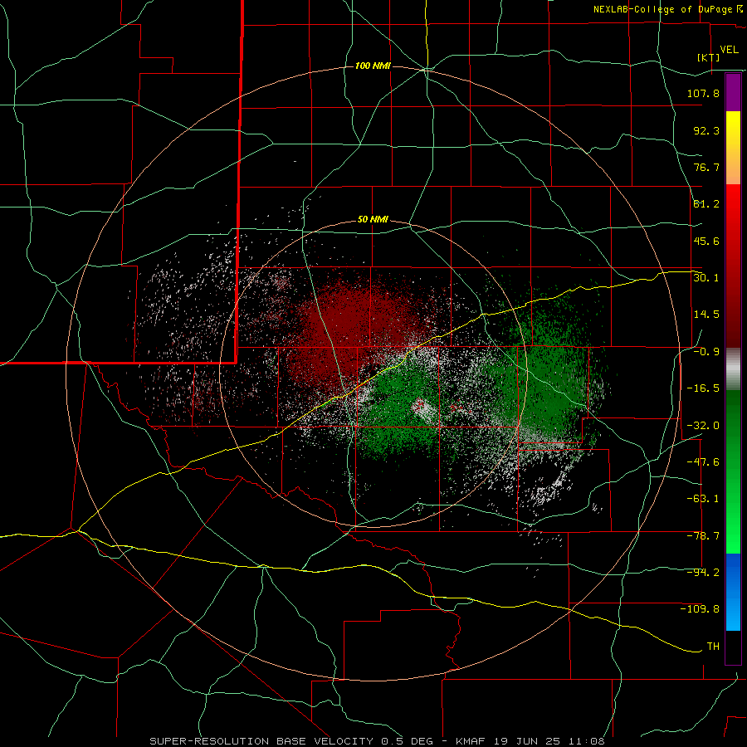Click the 45.6 velocity scale value
The height and width of the screenshot is (747, 747).
click(x=706, y=241)
